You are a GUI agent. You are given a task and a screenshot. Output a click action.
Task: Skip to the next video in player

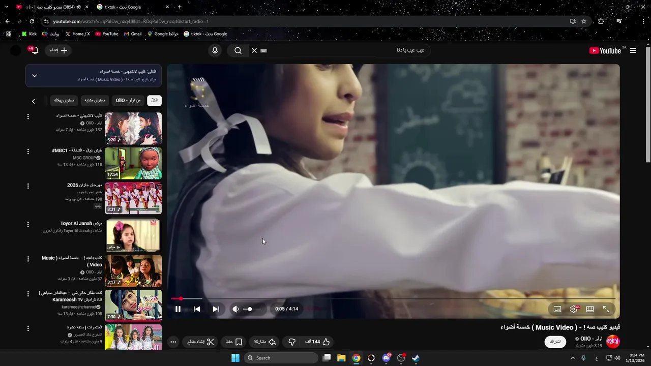tap(216, 309)
